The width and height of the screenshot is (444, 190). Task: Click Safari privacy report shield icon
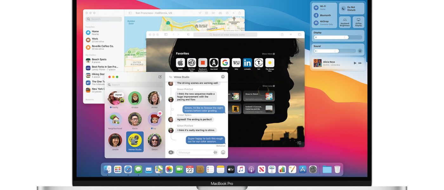[x=188, y=35]
